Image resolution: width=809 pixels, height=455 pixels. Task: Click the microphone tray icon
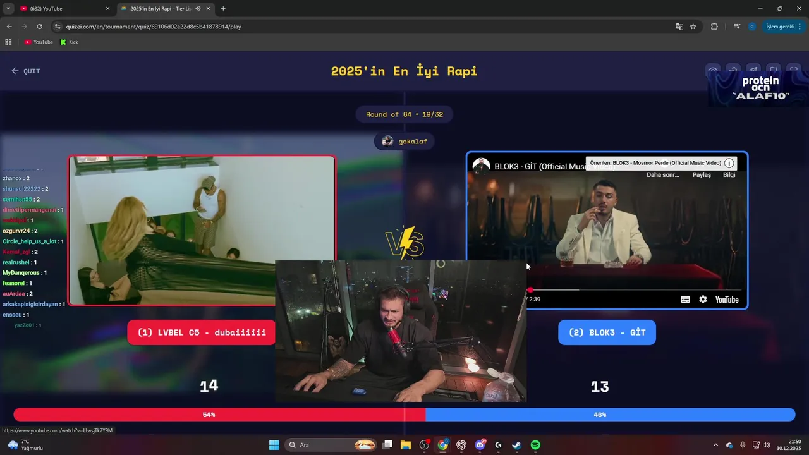pyautogui.click(x=743, y=445)
